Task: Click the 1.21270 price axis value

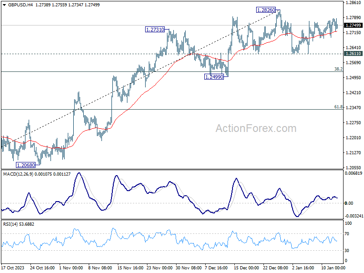Action: coord(354,153)
